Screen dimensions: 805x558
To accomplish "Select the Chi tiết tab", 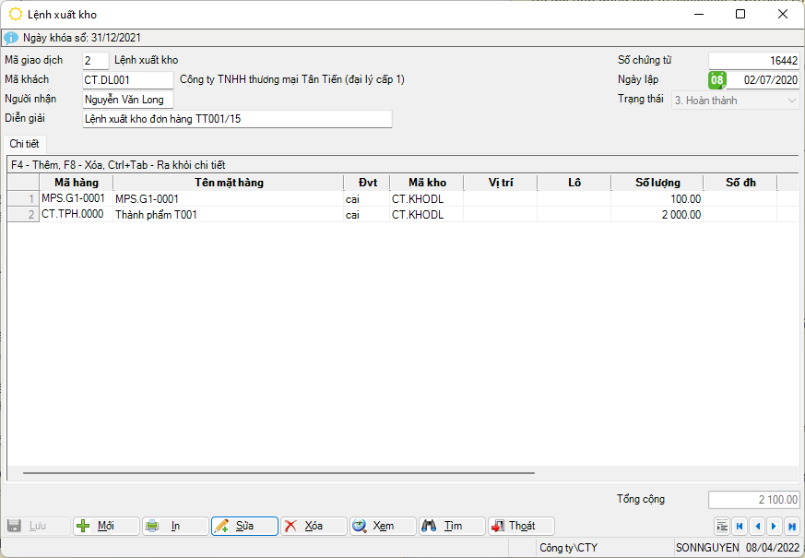I will [x=24, y=143].
